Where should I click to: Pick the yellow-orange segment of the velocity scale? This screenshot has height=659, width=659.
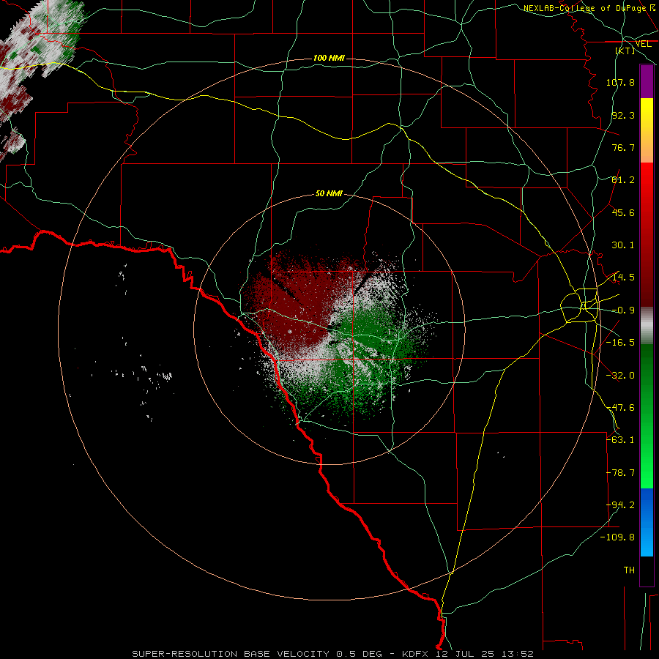(x=647, y=130)
